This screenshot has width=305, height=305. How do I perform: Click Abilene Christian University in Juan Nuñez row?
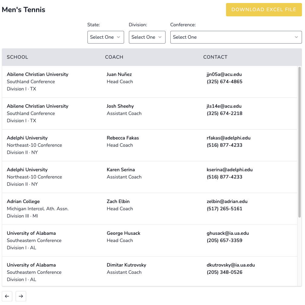38,74
